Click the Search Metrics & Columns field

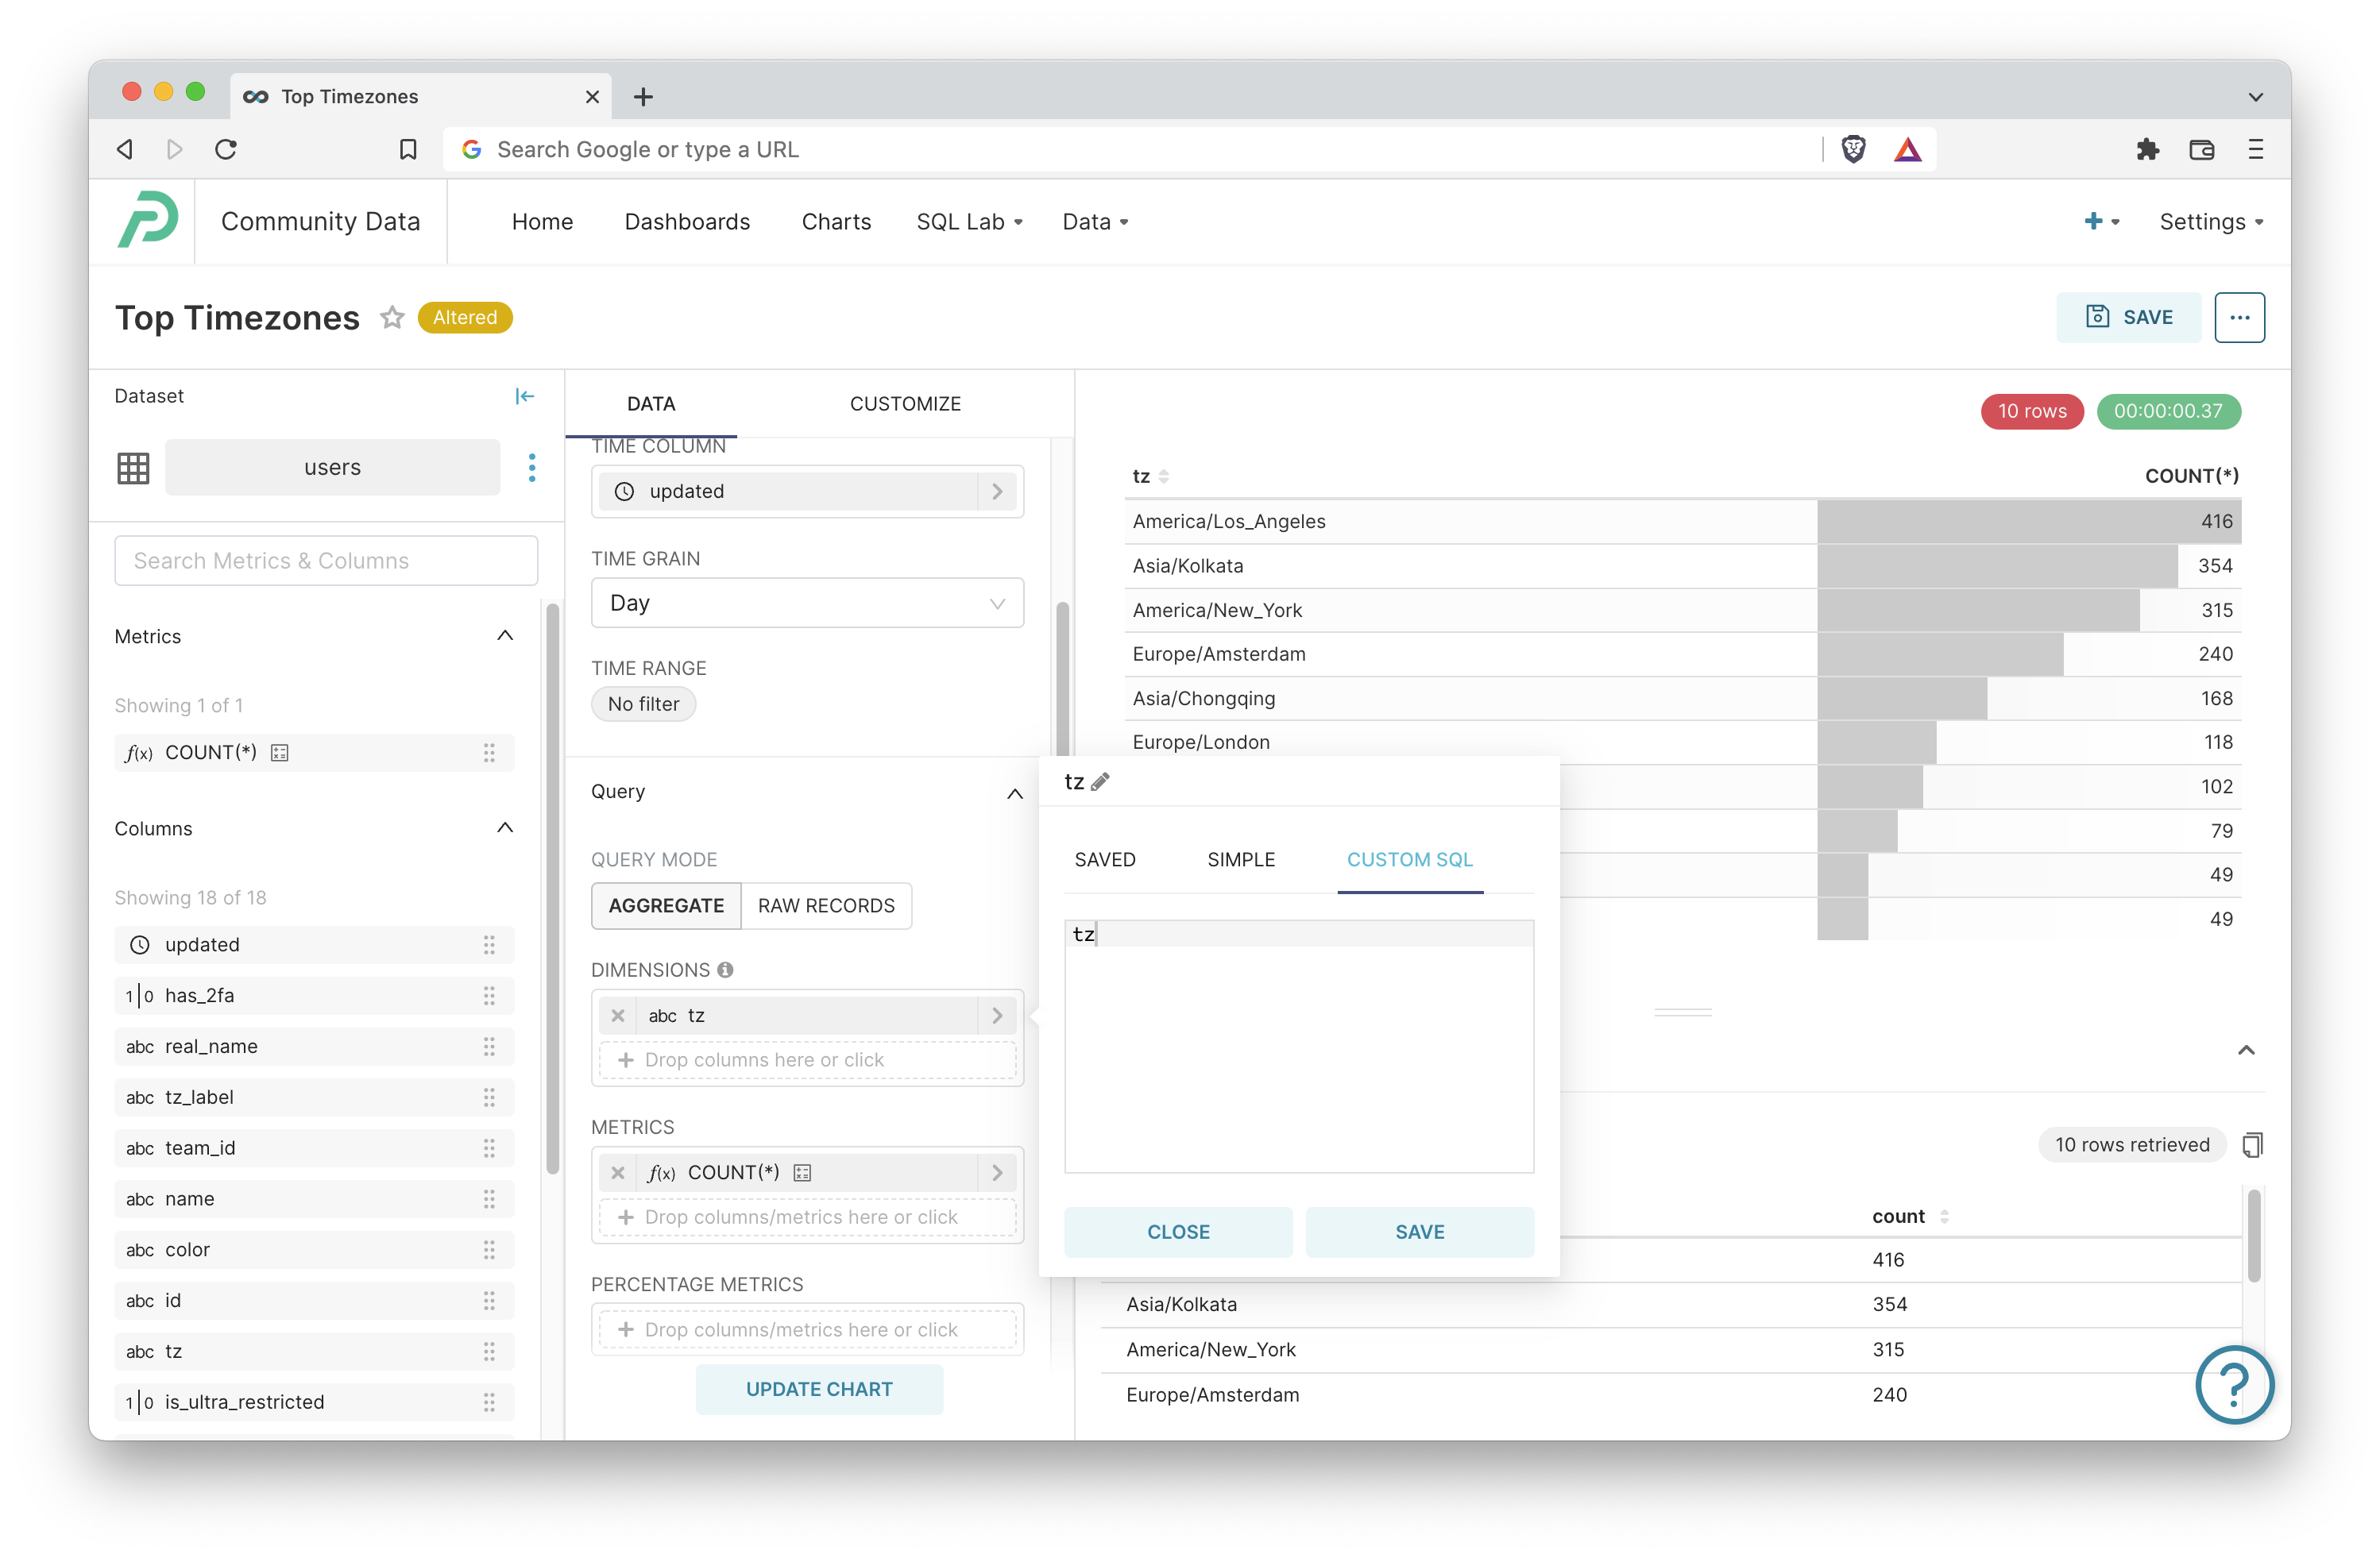[325, 561]
